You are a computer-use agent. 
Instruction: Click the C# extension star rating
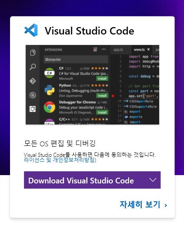[x=99, y=69]
